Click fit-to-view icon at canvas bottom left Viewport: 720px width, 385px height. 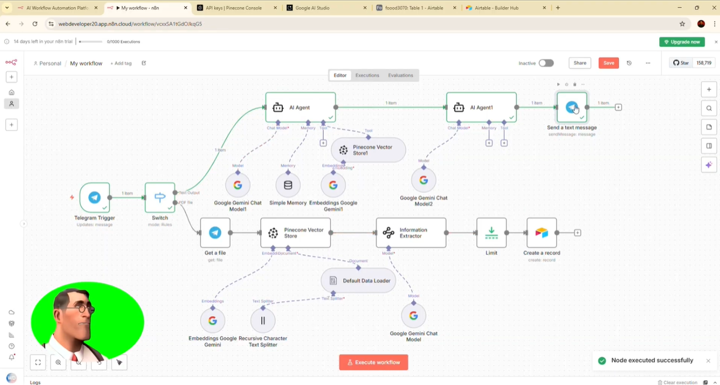(x=38, y=363)
